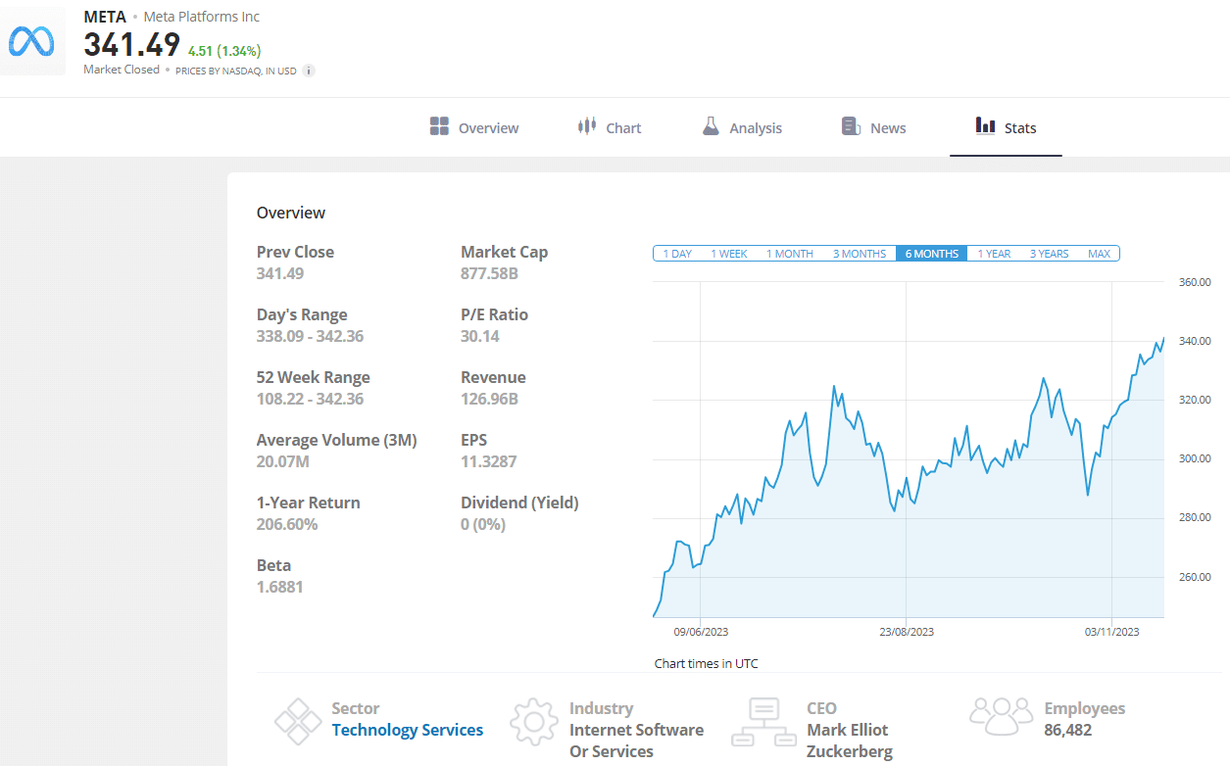Click the 360.00 price axis label
1230x766 pixels.
tap(1195, 282)
